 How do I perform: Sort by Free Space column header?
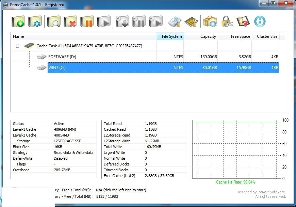235,36
